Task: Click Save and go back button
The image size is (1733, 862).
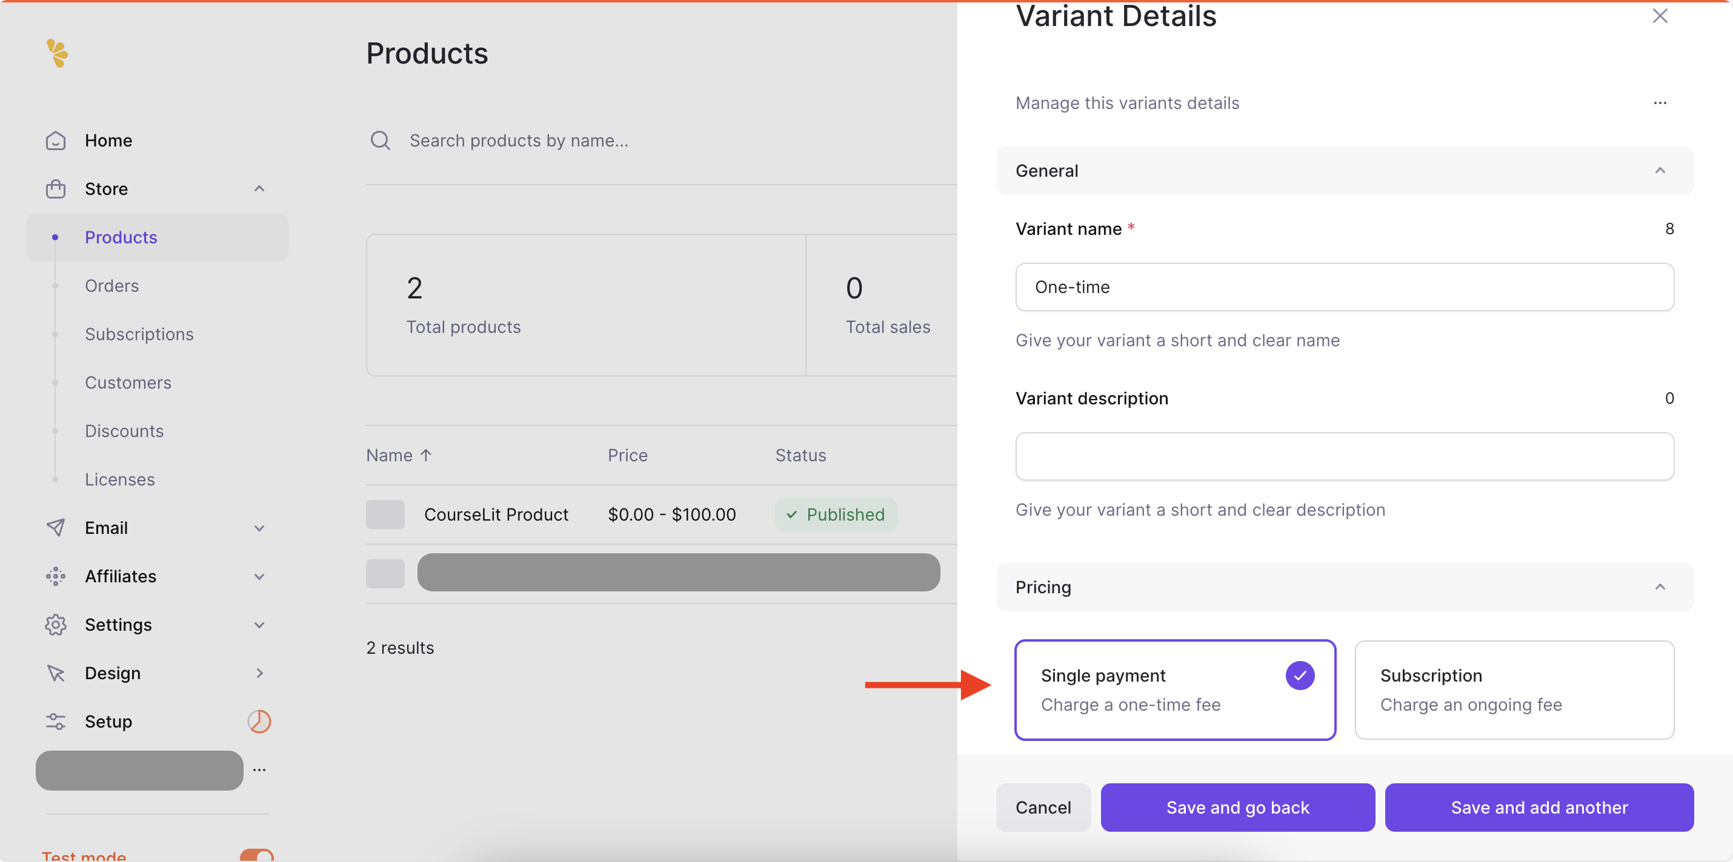Action: pos(1237,807)
